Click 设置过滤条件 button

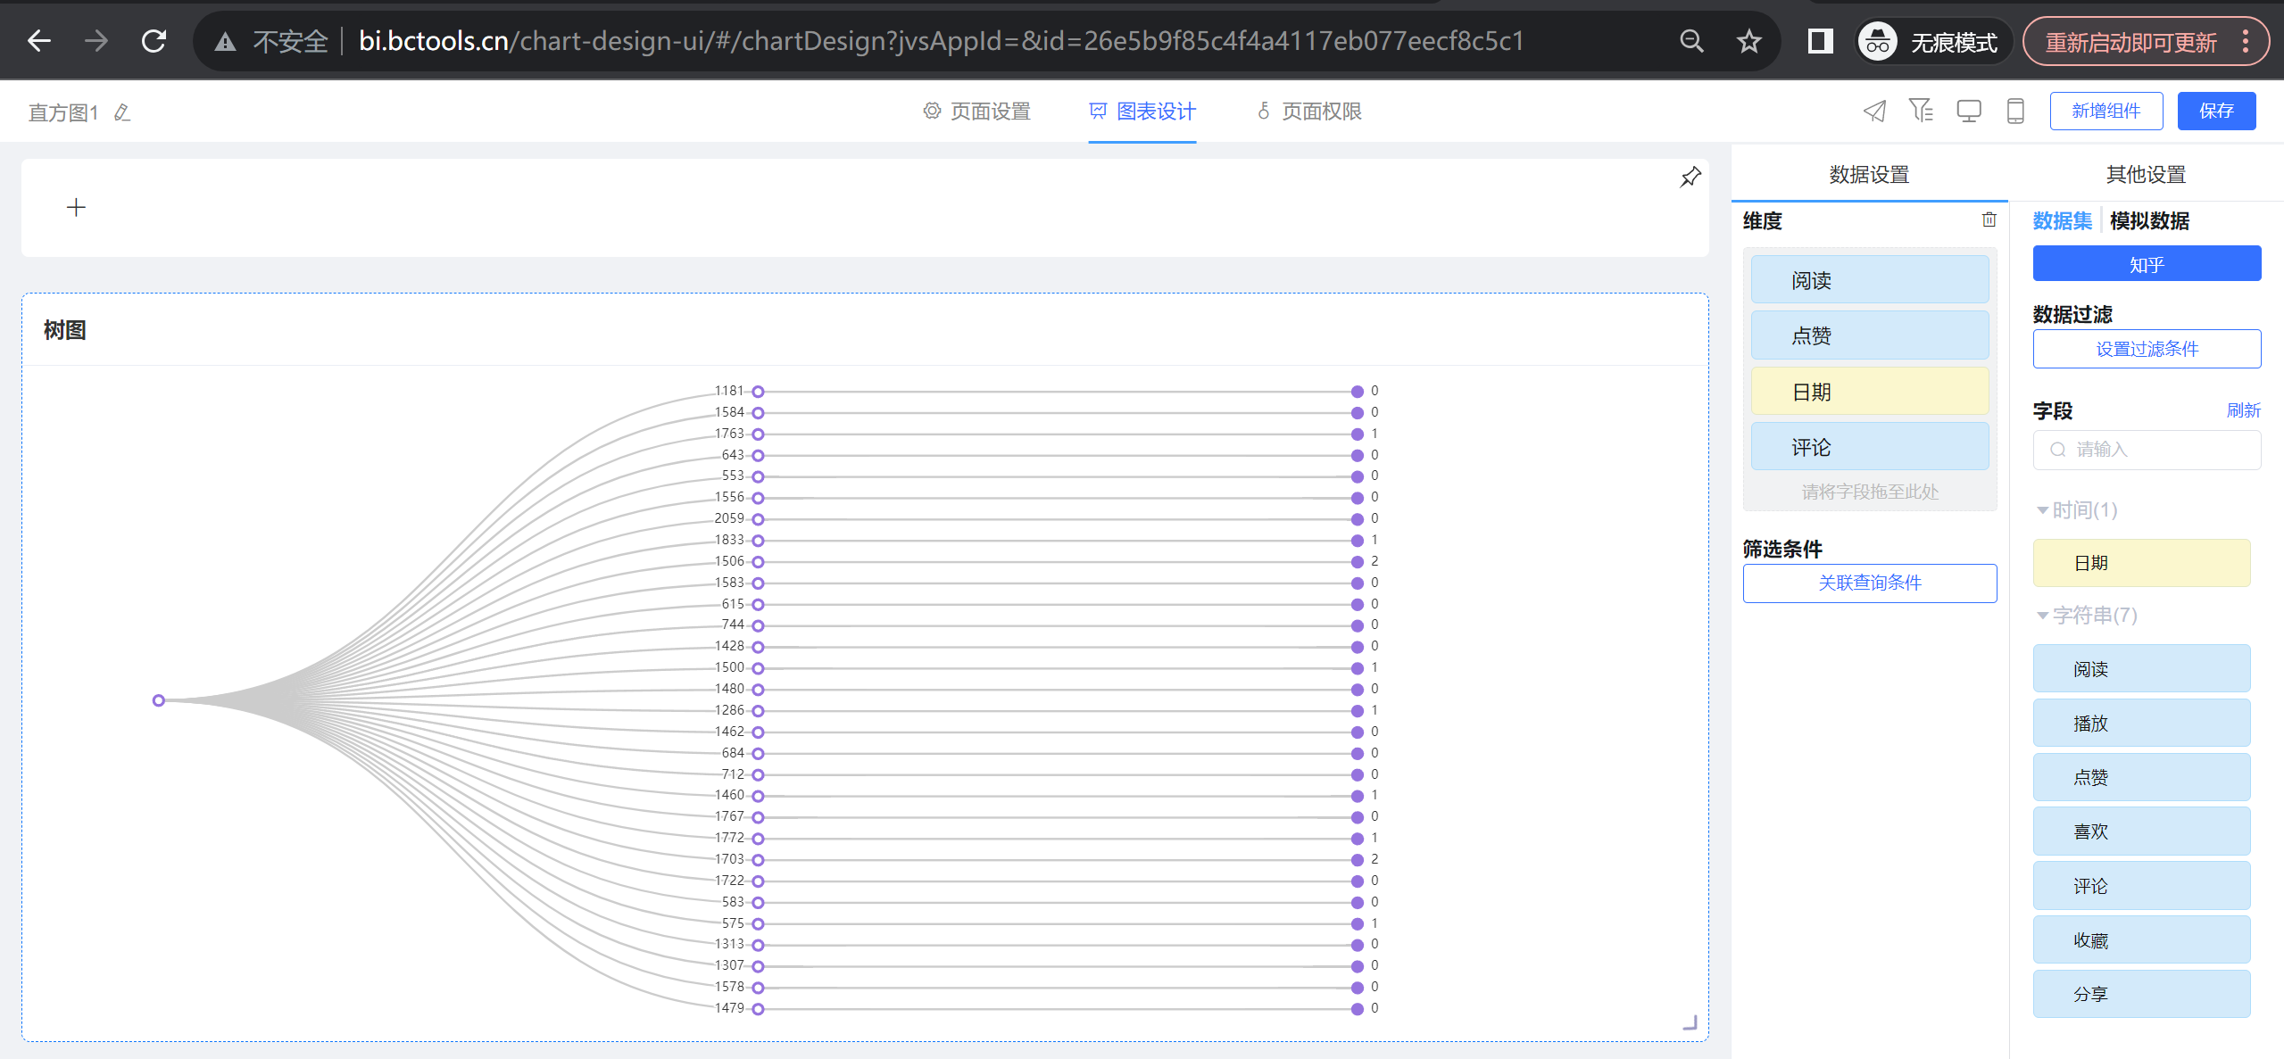pos(2146,349)
